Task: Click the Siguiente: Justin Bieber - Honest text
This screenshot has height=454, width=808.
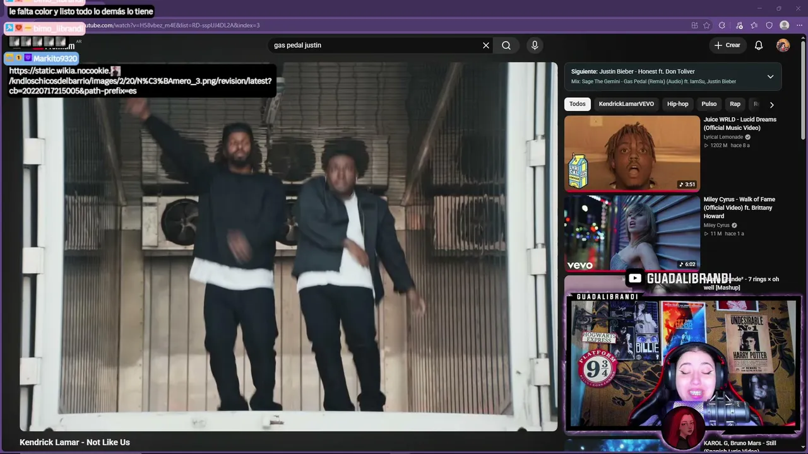Action: (633, 72)
